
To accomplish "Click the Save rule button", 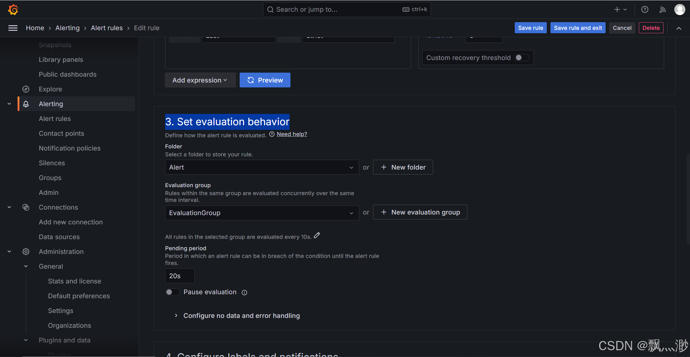I will (x=530, y=28).
